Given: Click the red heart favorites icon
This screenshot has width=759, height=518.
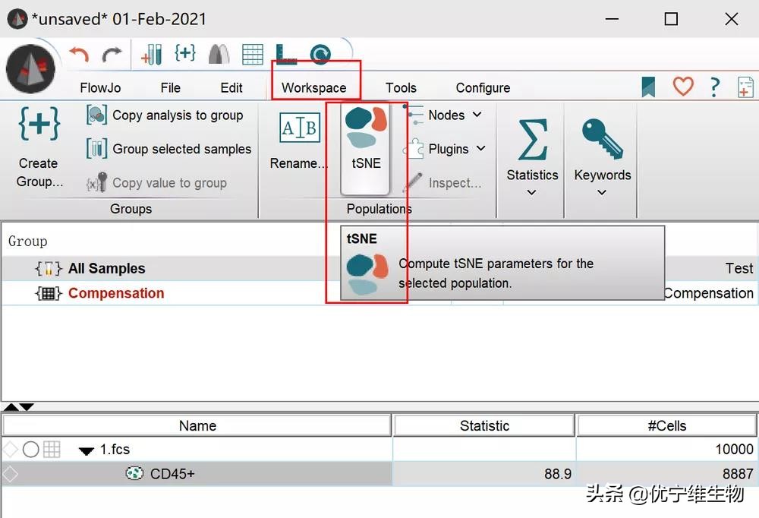Looking at the screenshot, I should [x=683, y=87].
